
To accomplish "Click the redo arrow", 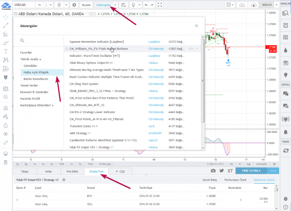I will tap(152, 5).
